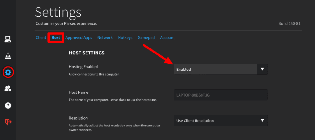Open the Approved Apps tab
The height and width of the screenshot is (140, 315).
(79, 38)
